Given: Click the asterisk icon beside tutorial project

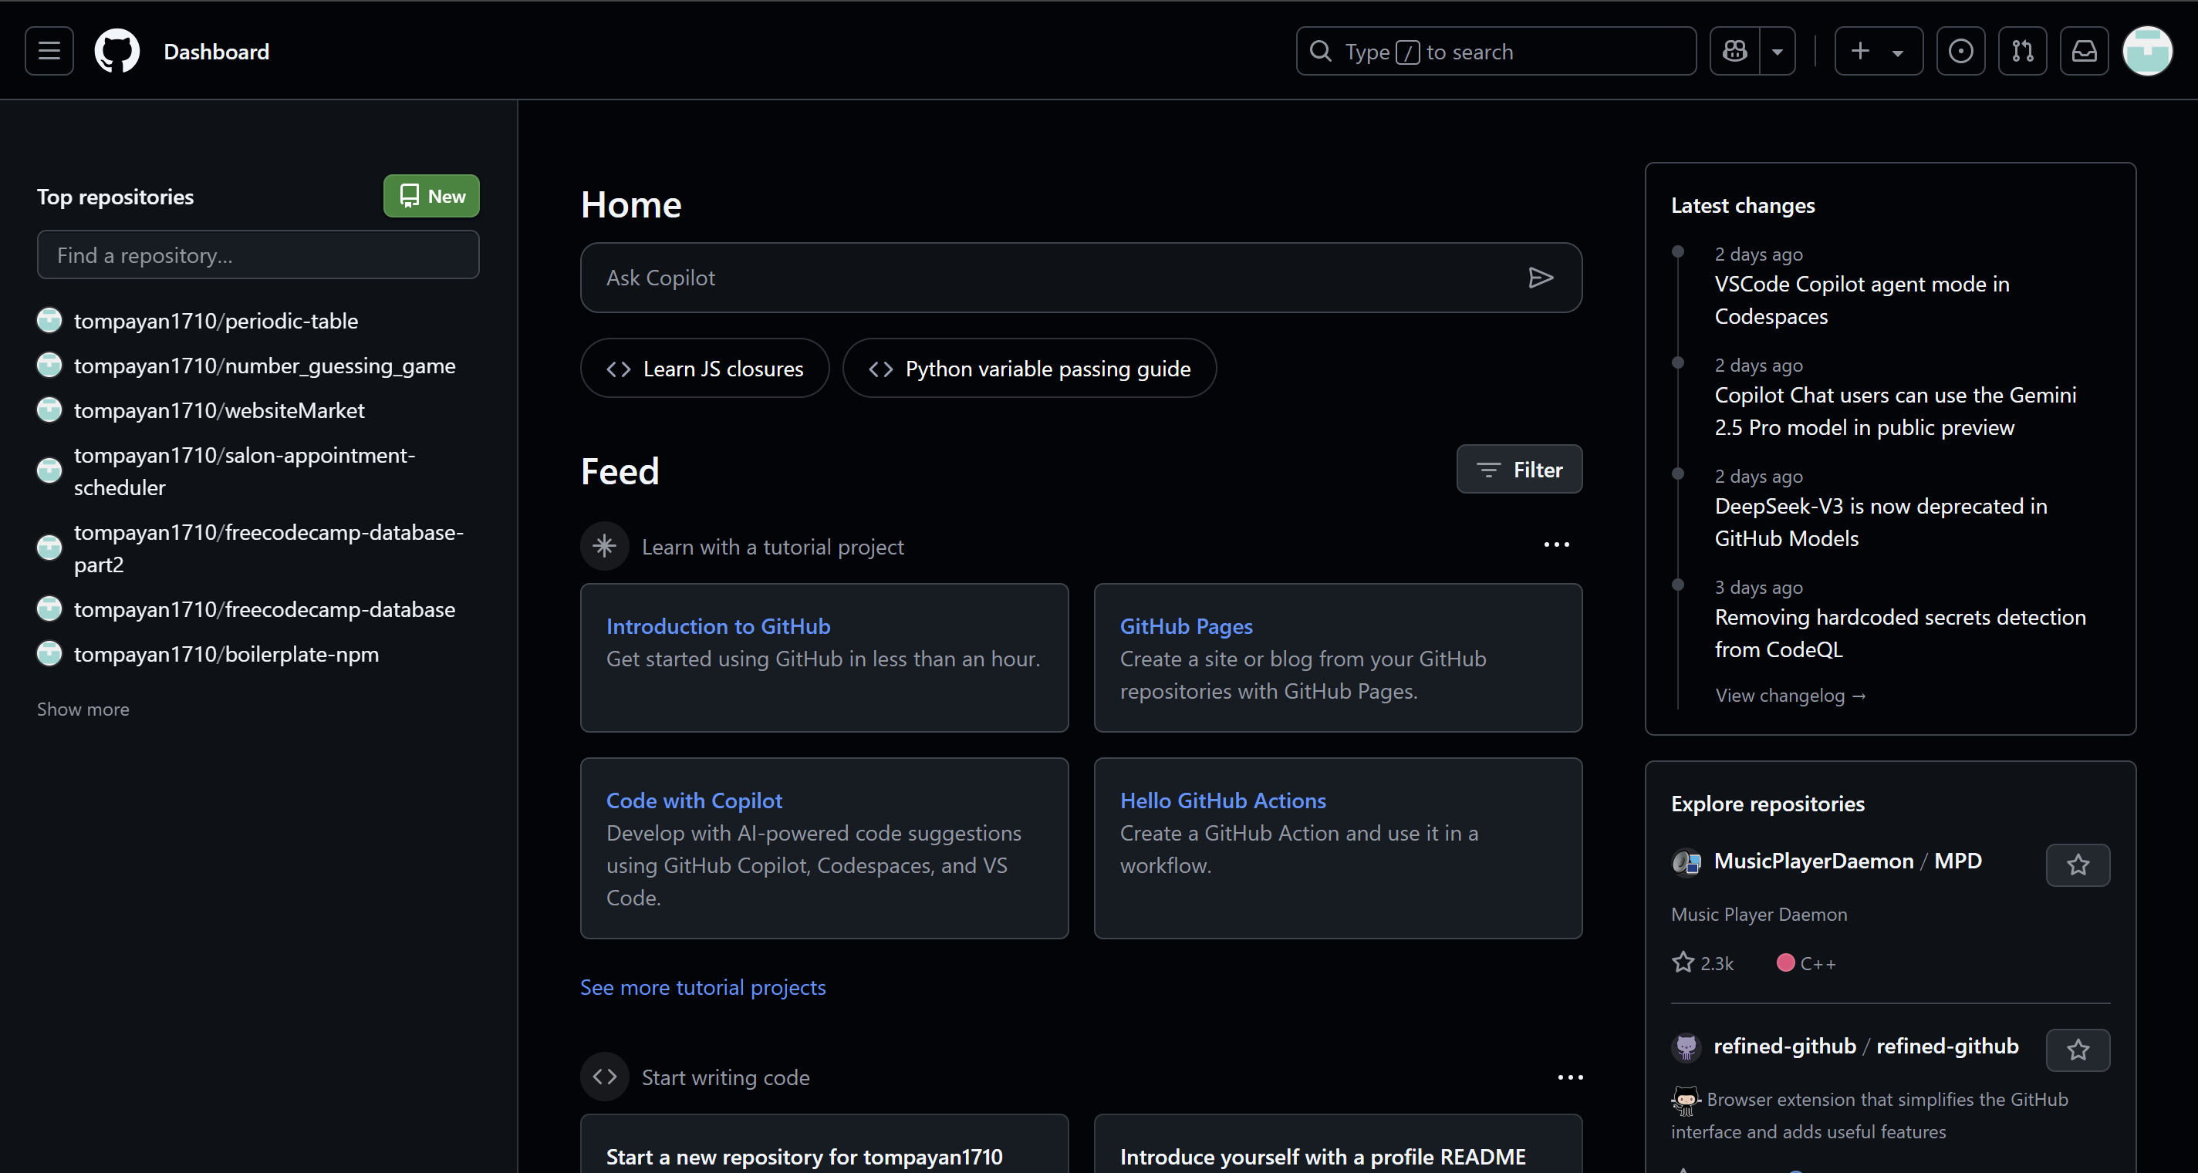Looking at the screenshot, I should [604, 546].
